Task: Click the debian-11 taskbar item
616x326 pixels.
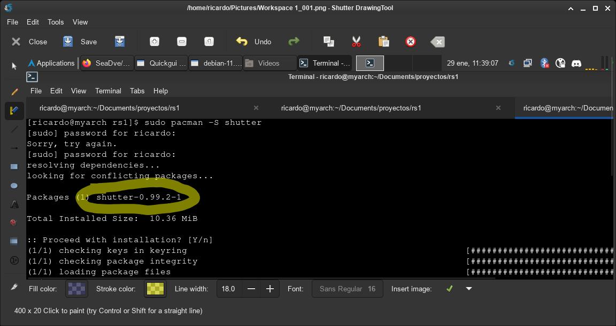Action: pyautogui.click(x=215, y=63)
